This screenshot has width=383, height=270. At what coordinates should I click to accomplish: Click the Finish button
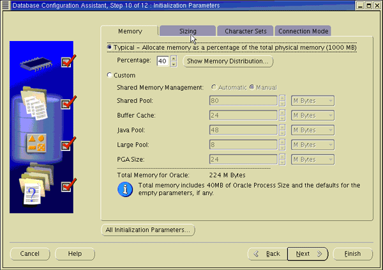(353, 254)
